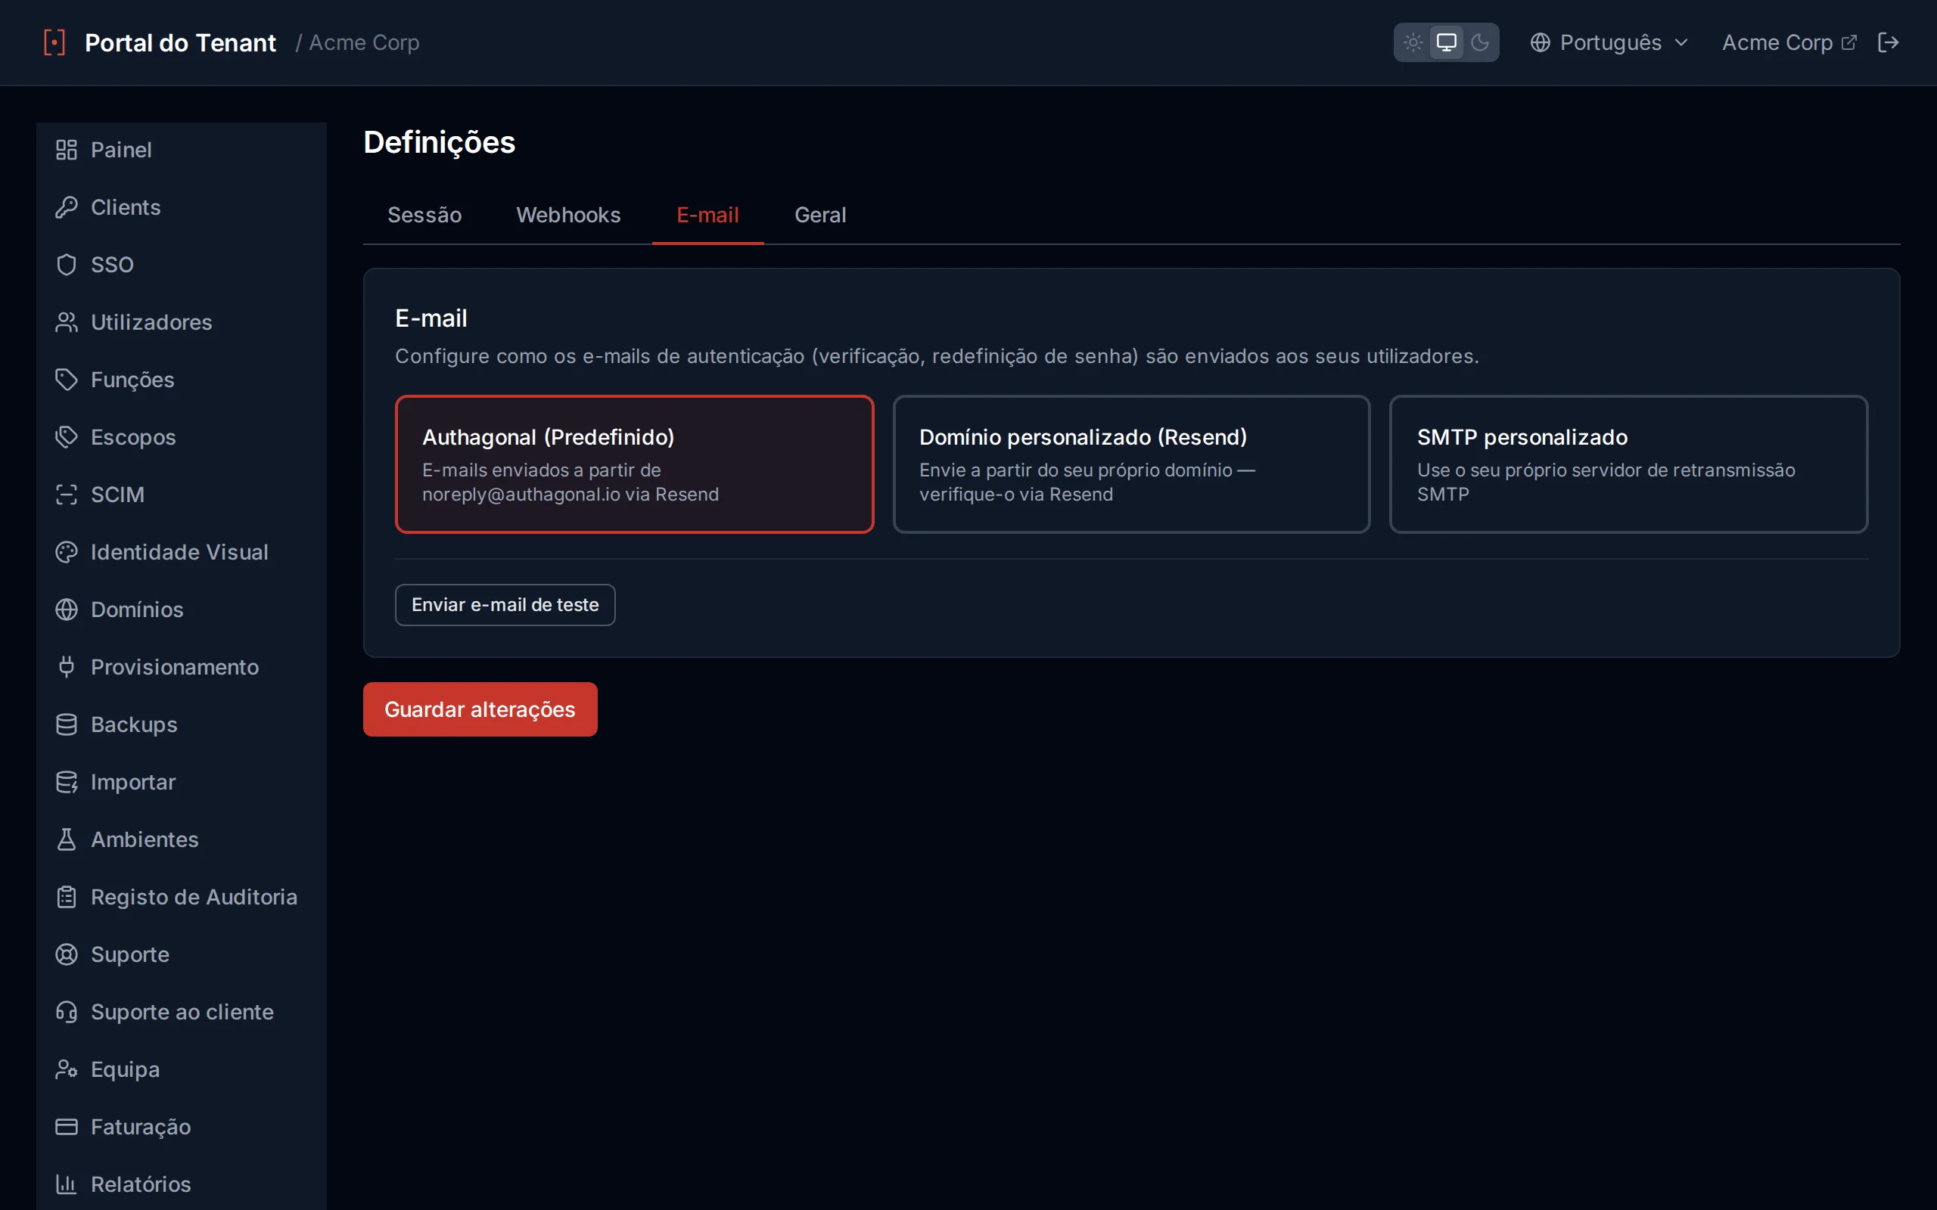The image size is (1937, 1210).
Task: Click the Escopos tags icon
Action: coord(67,437)
